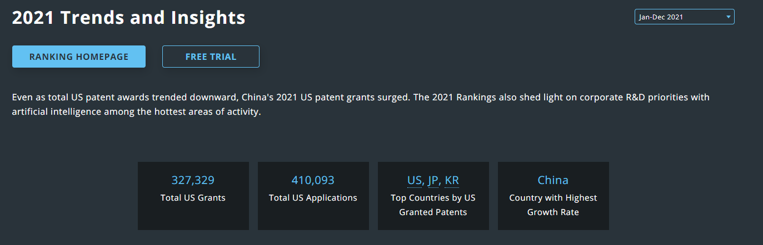Click the China value in the growth card
The width and height of the screenshot is (763, 245).
553,180
